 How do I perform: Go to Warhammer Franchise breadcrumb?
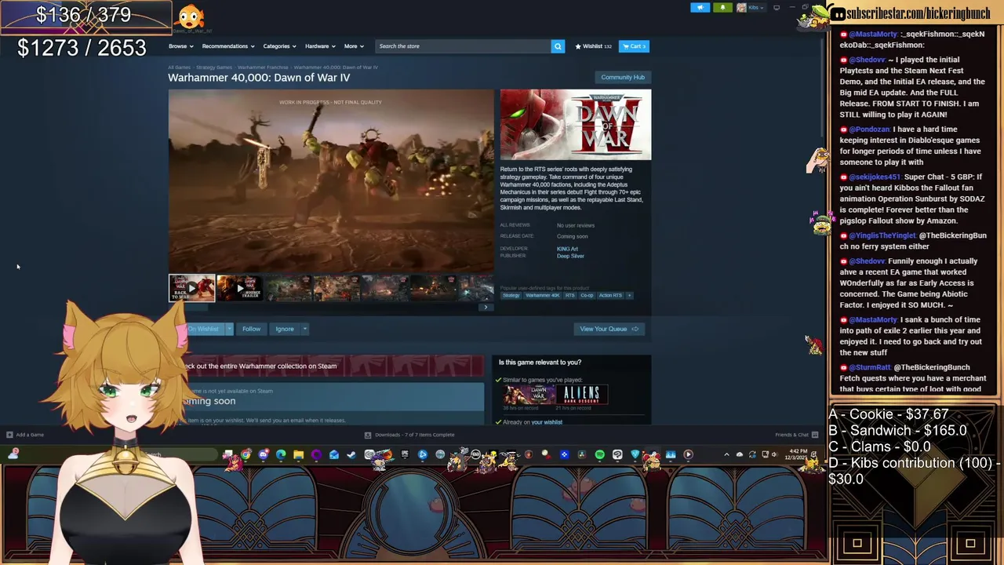(x=263, y=67)
